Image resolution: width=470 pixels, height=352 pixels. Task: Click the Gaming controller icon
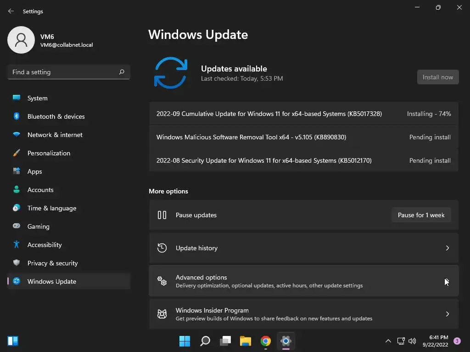tap(17, 226)
